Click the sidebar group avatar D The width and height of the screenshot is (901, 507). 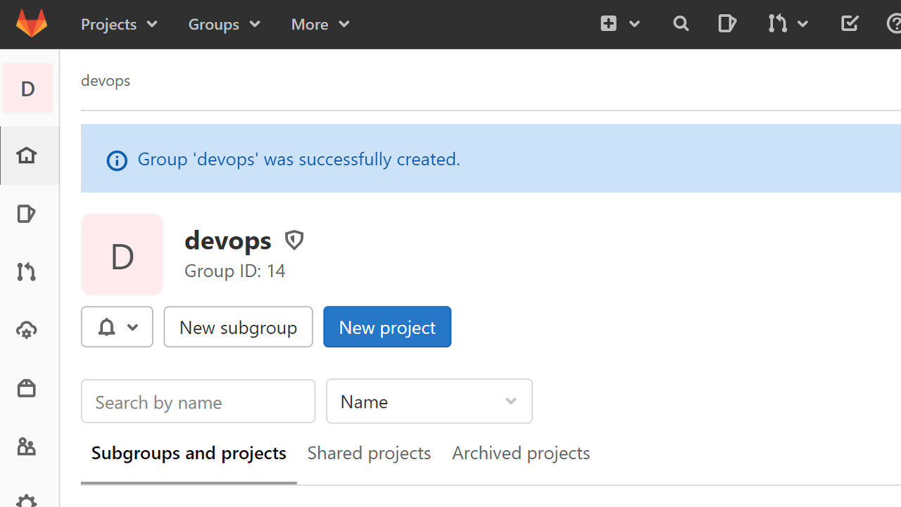27,89
